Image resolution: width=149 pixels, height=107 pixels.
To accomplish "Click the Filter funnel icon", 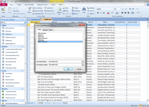I will (29, 9).
